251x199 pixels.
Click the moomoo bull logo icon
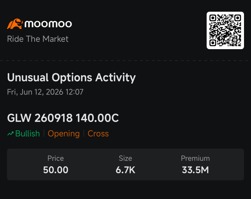[15, 24]
